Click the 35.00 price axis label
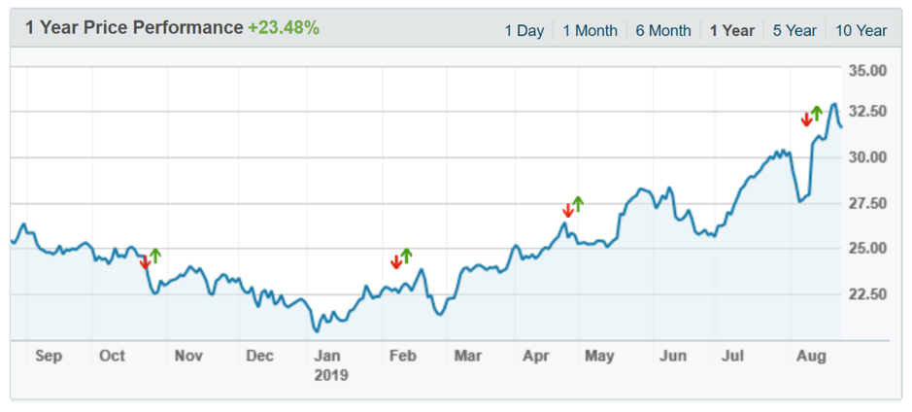Viewport: 912px width, 412px height. [x=867, y=71]
